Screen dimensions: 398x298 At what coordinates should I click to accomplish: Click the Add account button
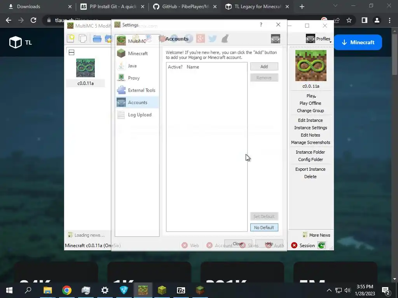pyautogui.click(x=264, y=67)
